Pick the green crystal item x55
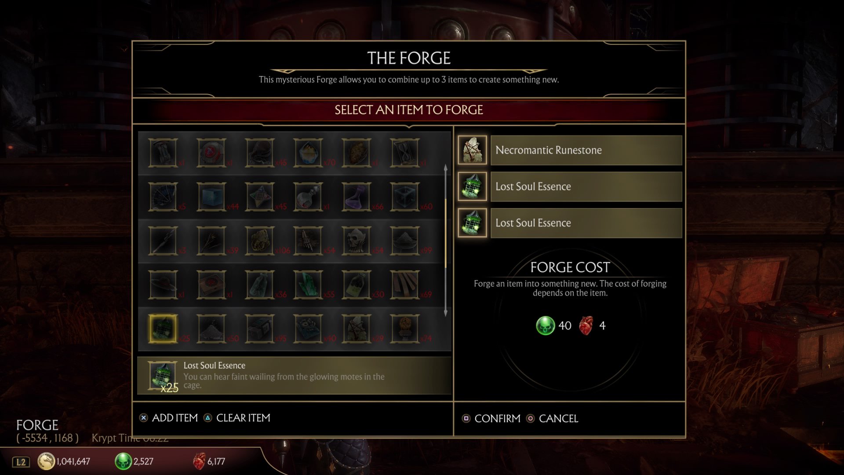 308,285
